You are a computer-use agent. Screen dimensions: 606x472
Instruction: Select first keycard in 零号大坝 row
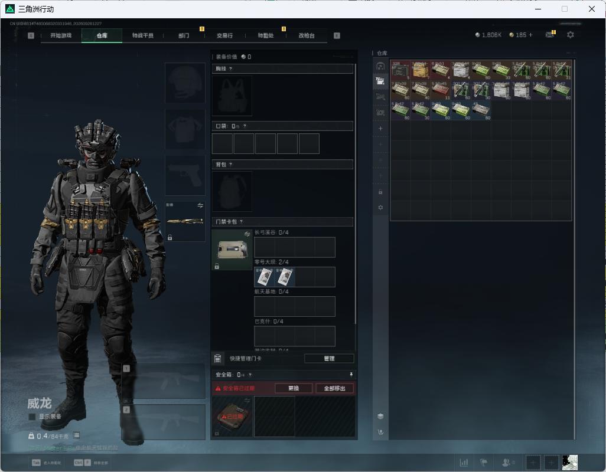pyautogui.click(x=265, y=277)
